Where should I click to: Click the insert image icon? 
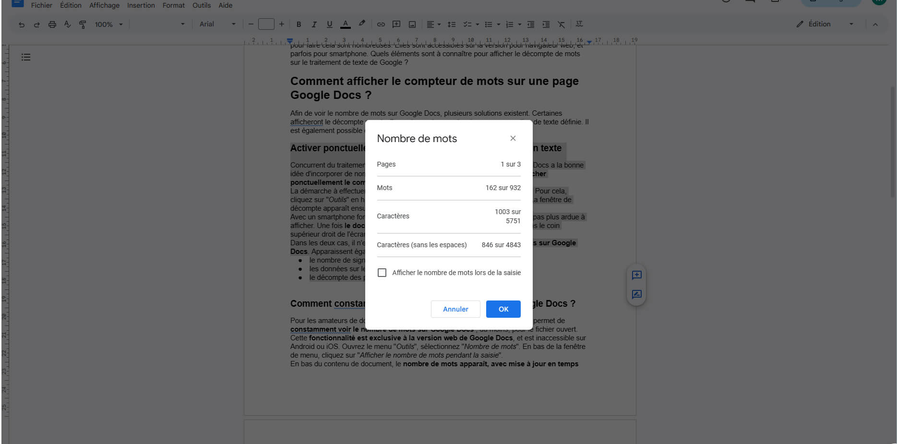pos(412,24)
